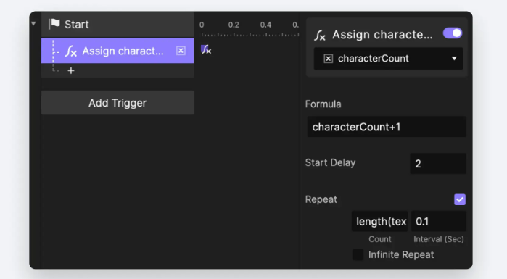Click the flag icon beside Start

(x=54, y=24)
